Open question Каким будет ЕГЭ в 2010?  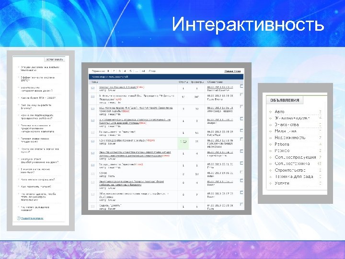(38, 98)
